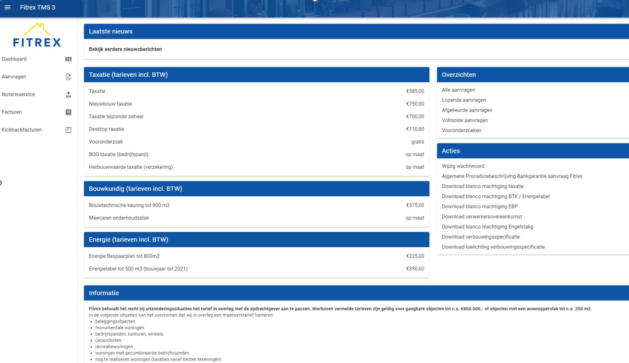Screen dimensions: 629x363
Task: Click the Facturen invoice icon
Action: (x=69, y=112)
